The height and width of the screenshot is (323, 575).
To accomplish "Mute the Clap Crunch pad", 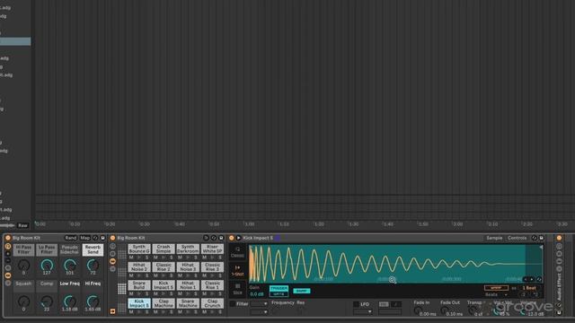I will click(204, 312).
